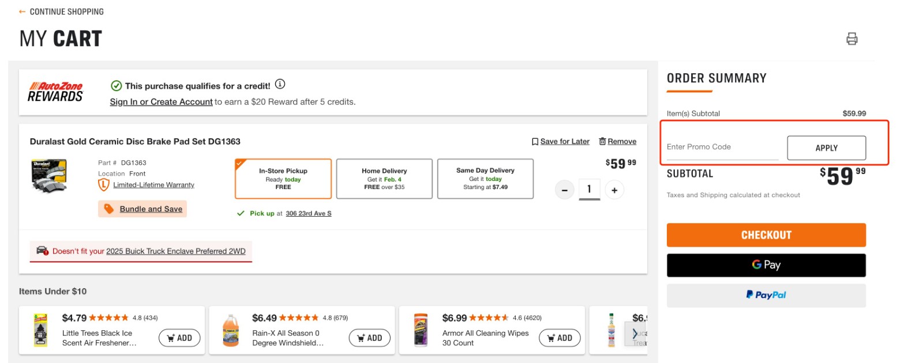Increase brake pad quantity with plus stepper
Viewport: 923px width, 363px height.
614,190
